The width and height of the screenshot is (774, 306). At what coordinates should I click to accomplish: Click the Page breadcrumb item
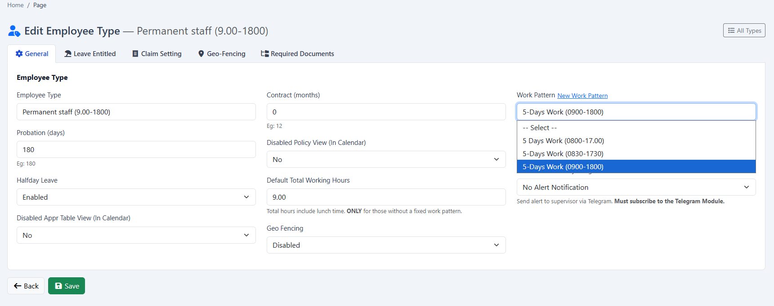click(x=40, y=5)
